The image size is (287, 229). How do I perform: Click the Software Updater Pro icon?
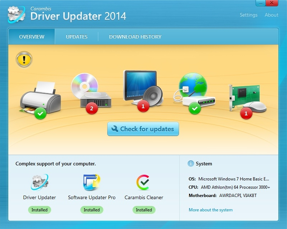tap(92, 182)
